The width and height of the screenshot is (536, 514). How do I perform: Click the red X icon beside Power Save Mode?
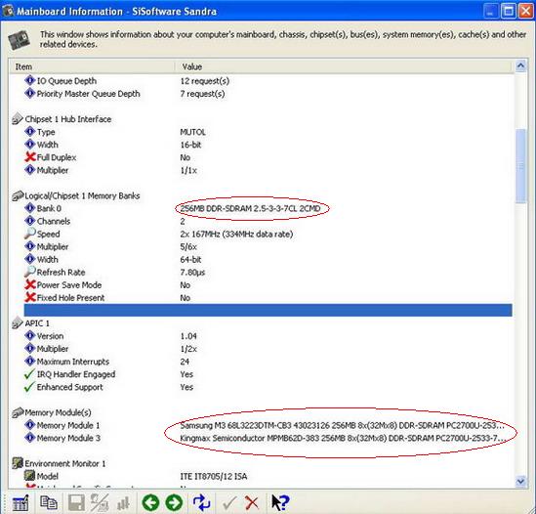(30, 284)
